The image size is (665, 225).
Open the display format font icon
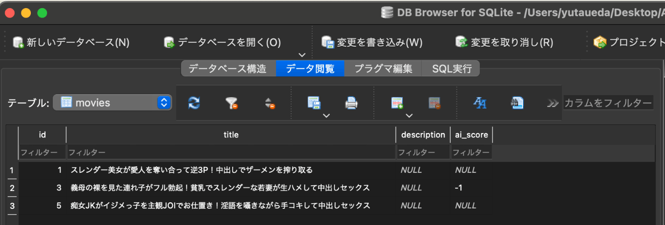pyautogui.click(x=480, y=103)
